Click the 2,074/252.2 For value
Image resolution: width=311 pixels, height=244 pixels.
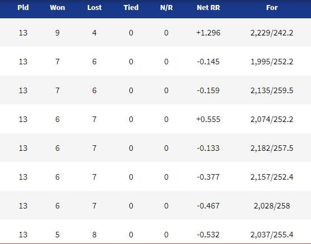(272, 119)
